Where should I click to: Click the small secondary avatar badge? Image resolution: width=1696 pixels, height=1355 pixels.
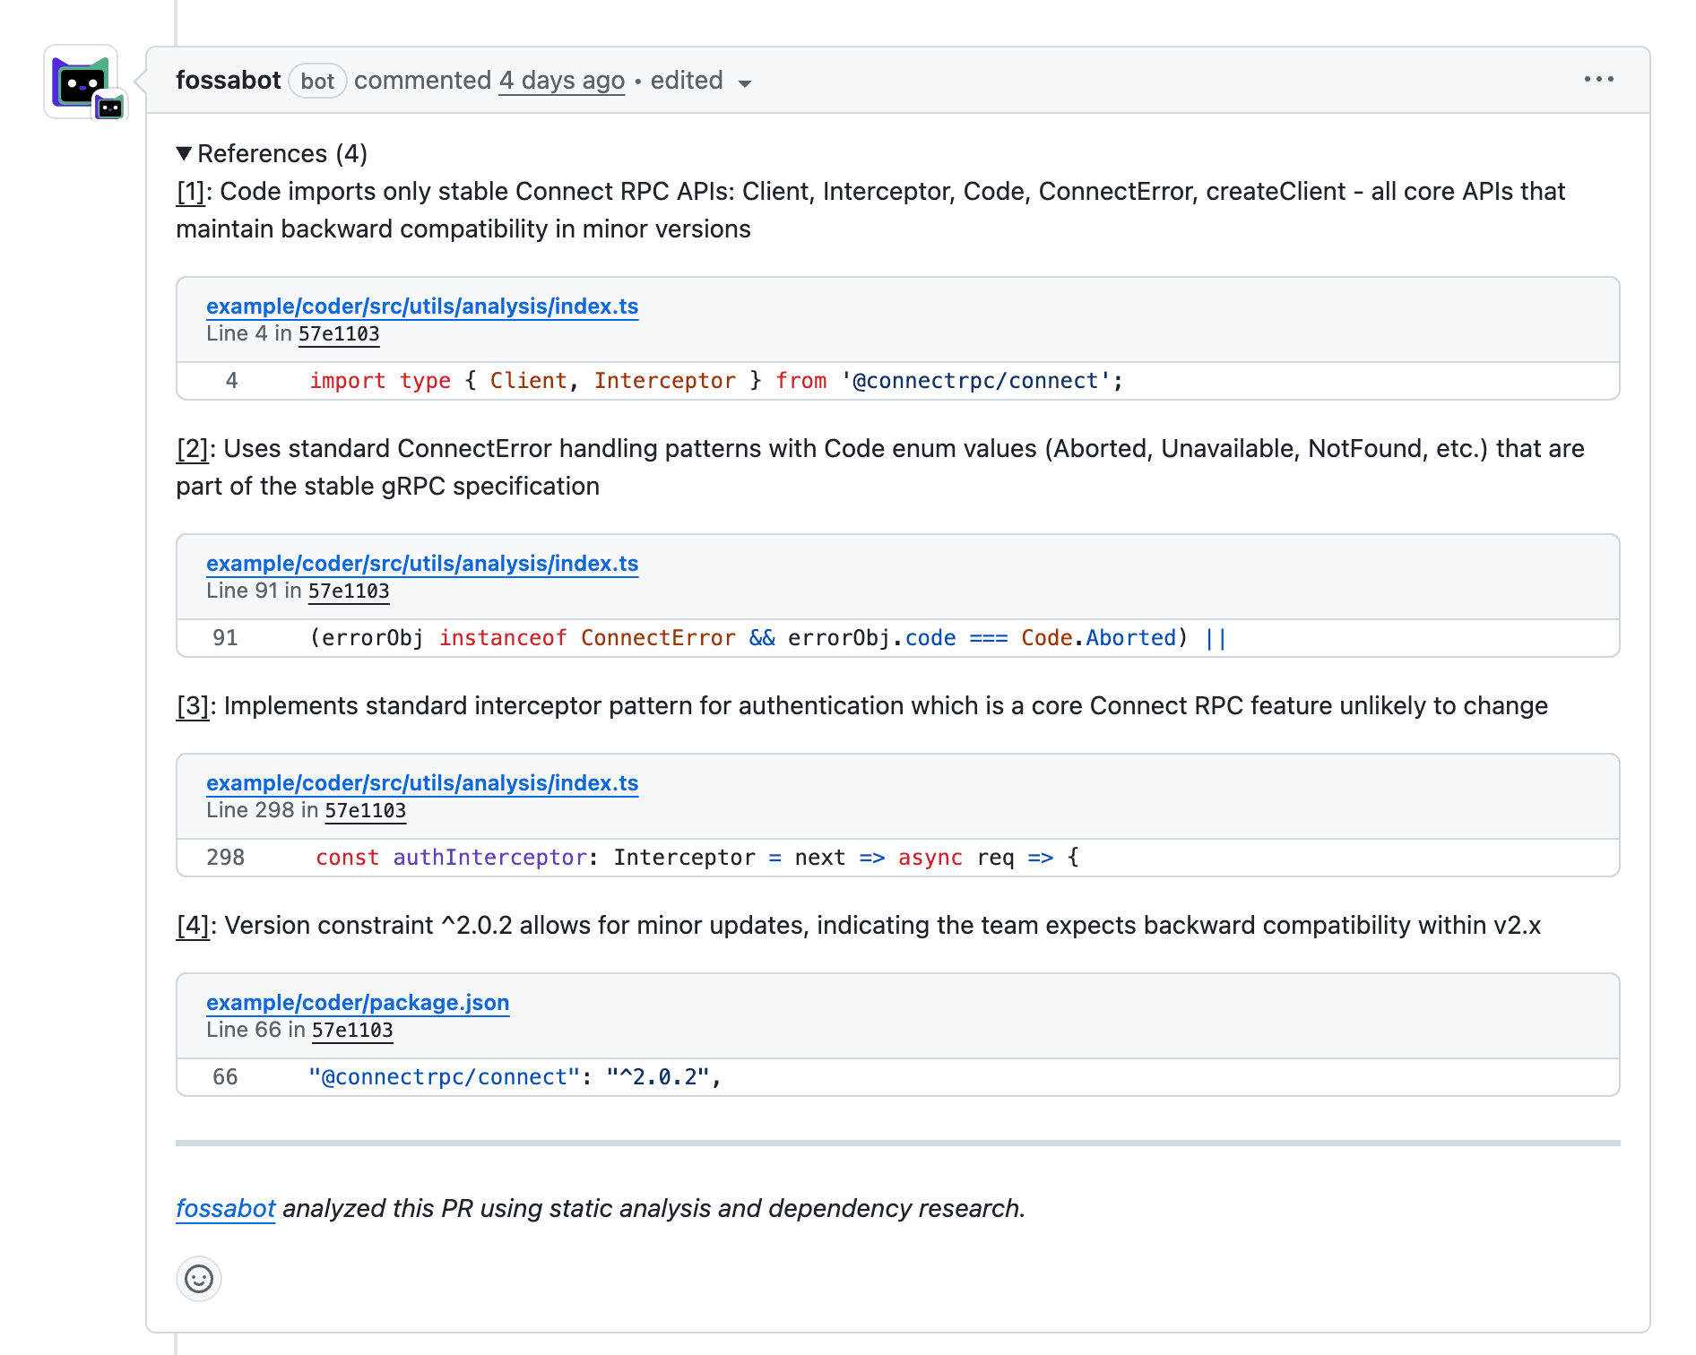pos(109,106)
